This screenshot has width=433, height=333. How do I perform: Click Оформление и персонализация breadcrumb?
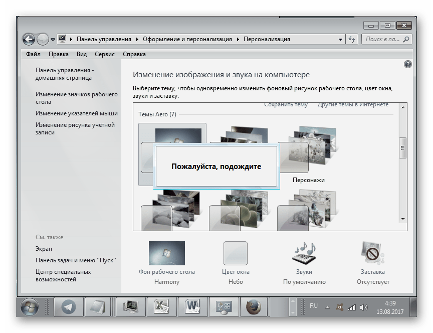tap(187, 39)
